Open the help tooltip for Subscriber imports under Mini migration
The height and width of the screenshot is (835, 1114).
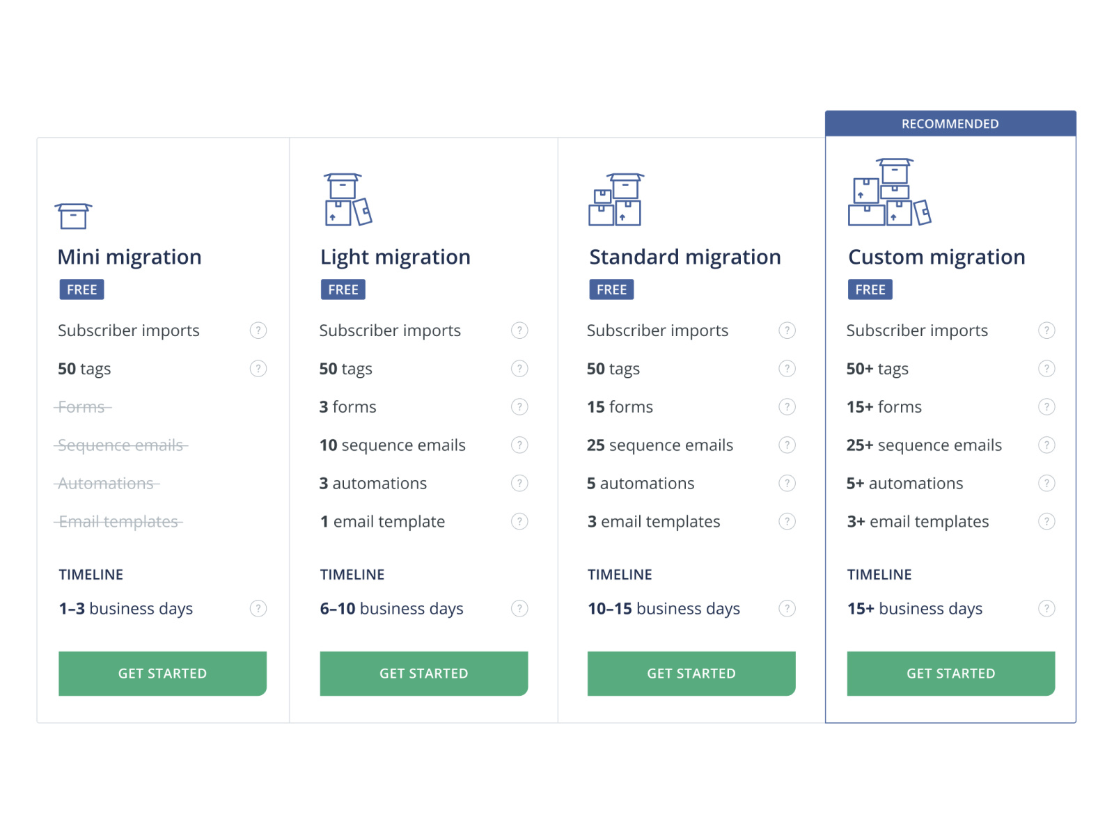258,331
